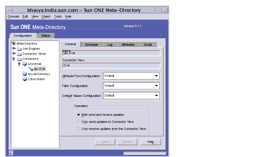
Task: Select Only send updates to Connector View
Action: [79, 122]
